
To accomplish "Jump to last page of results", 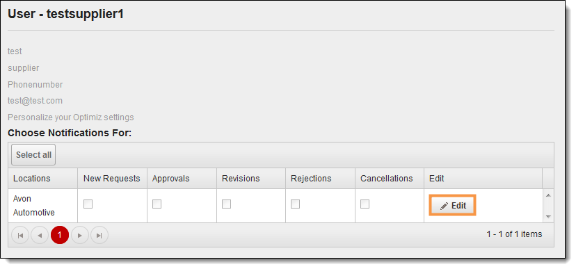I will (x=99, y=235).
